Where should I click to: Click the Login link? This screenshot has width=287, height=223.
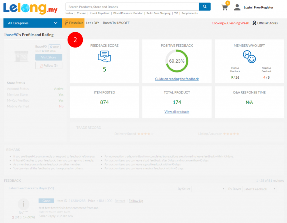248,7
